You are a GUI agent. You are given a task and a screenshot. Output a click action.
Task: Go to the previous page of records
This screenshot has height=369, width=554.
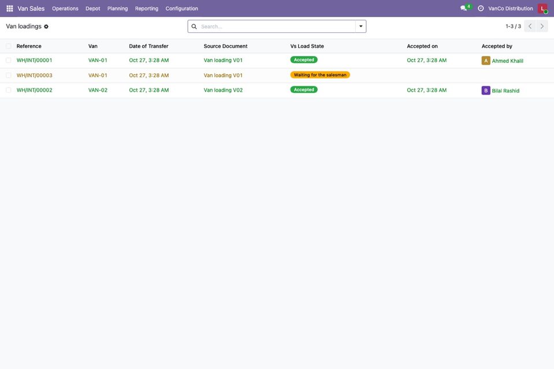[x=530, y=26]
